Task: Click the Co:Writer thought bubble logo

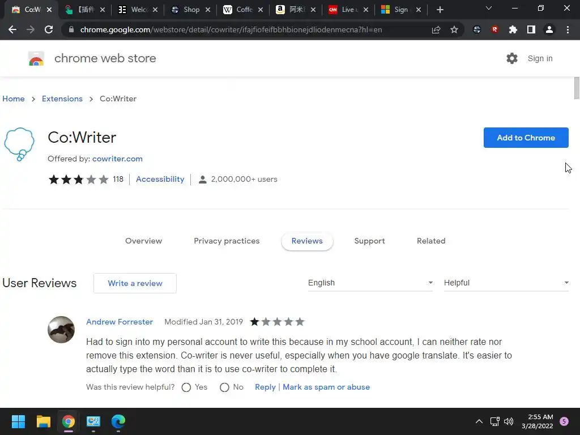Action: 19,144
